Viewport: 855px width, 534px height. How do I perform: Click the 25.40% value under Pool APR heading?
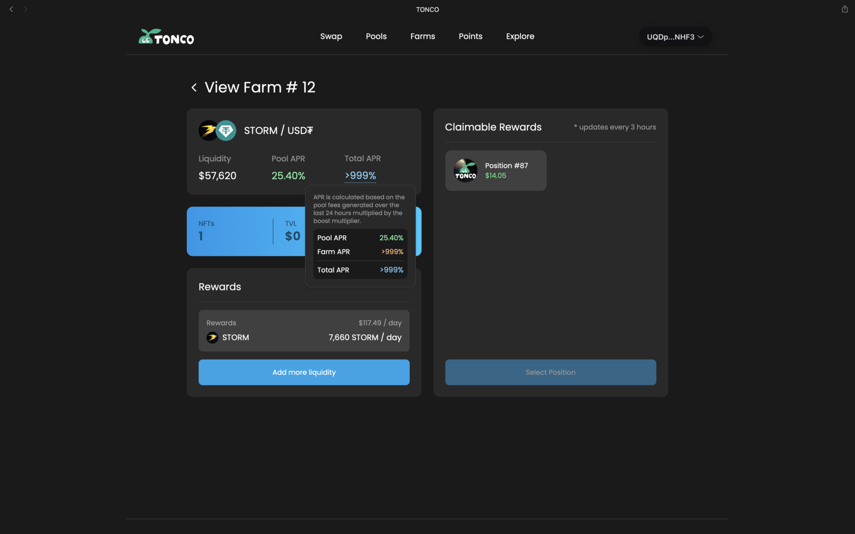pos(288,176)
